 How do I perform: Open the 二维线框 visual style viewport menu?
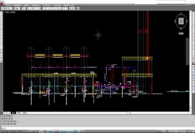[12, 12]
